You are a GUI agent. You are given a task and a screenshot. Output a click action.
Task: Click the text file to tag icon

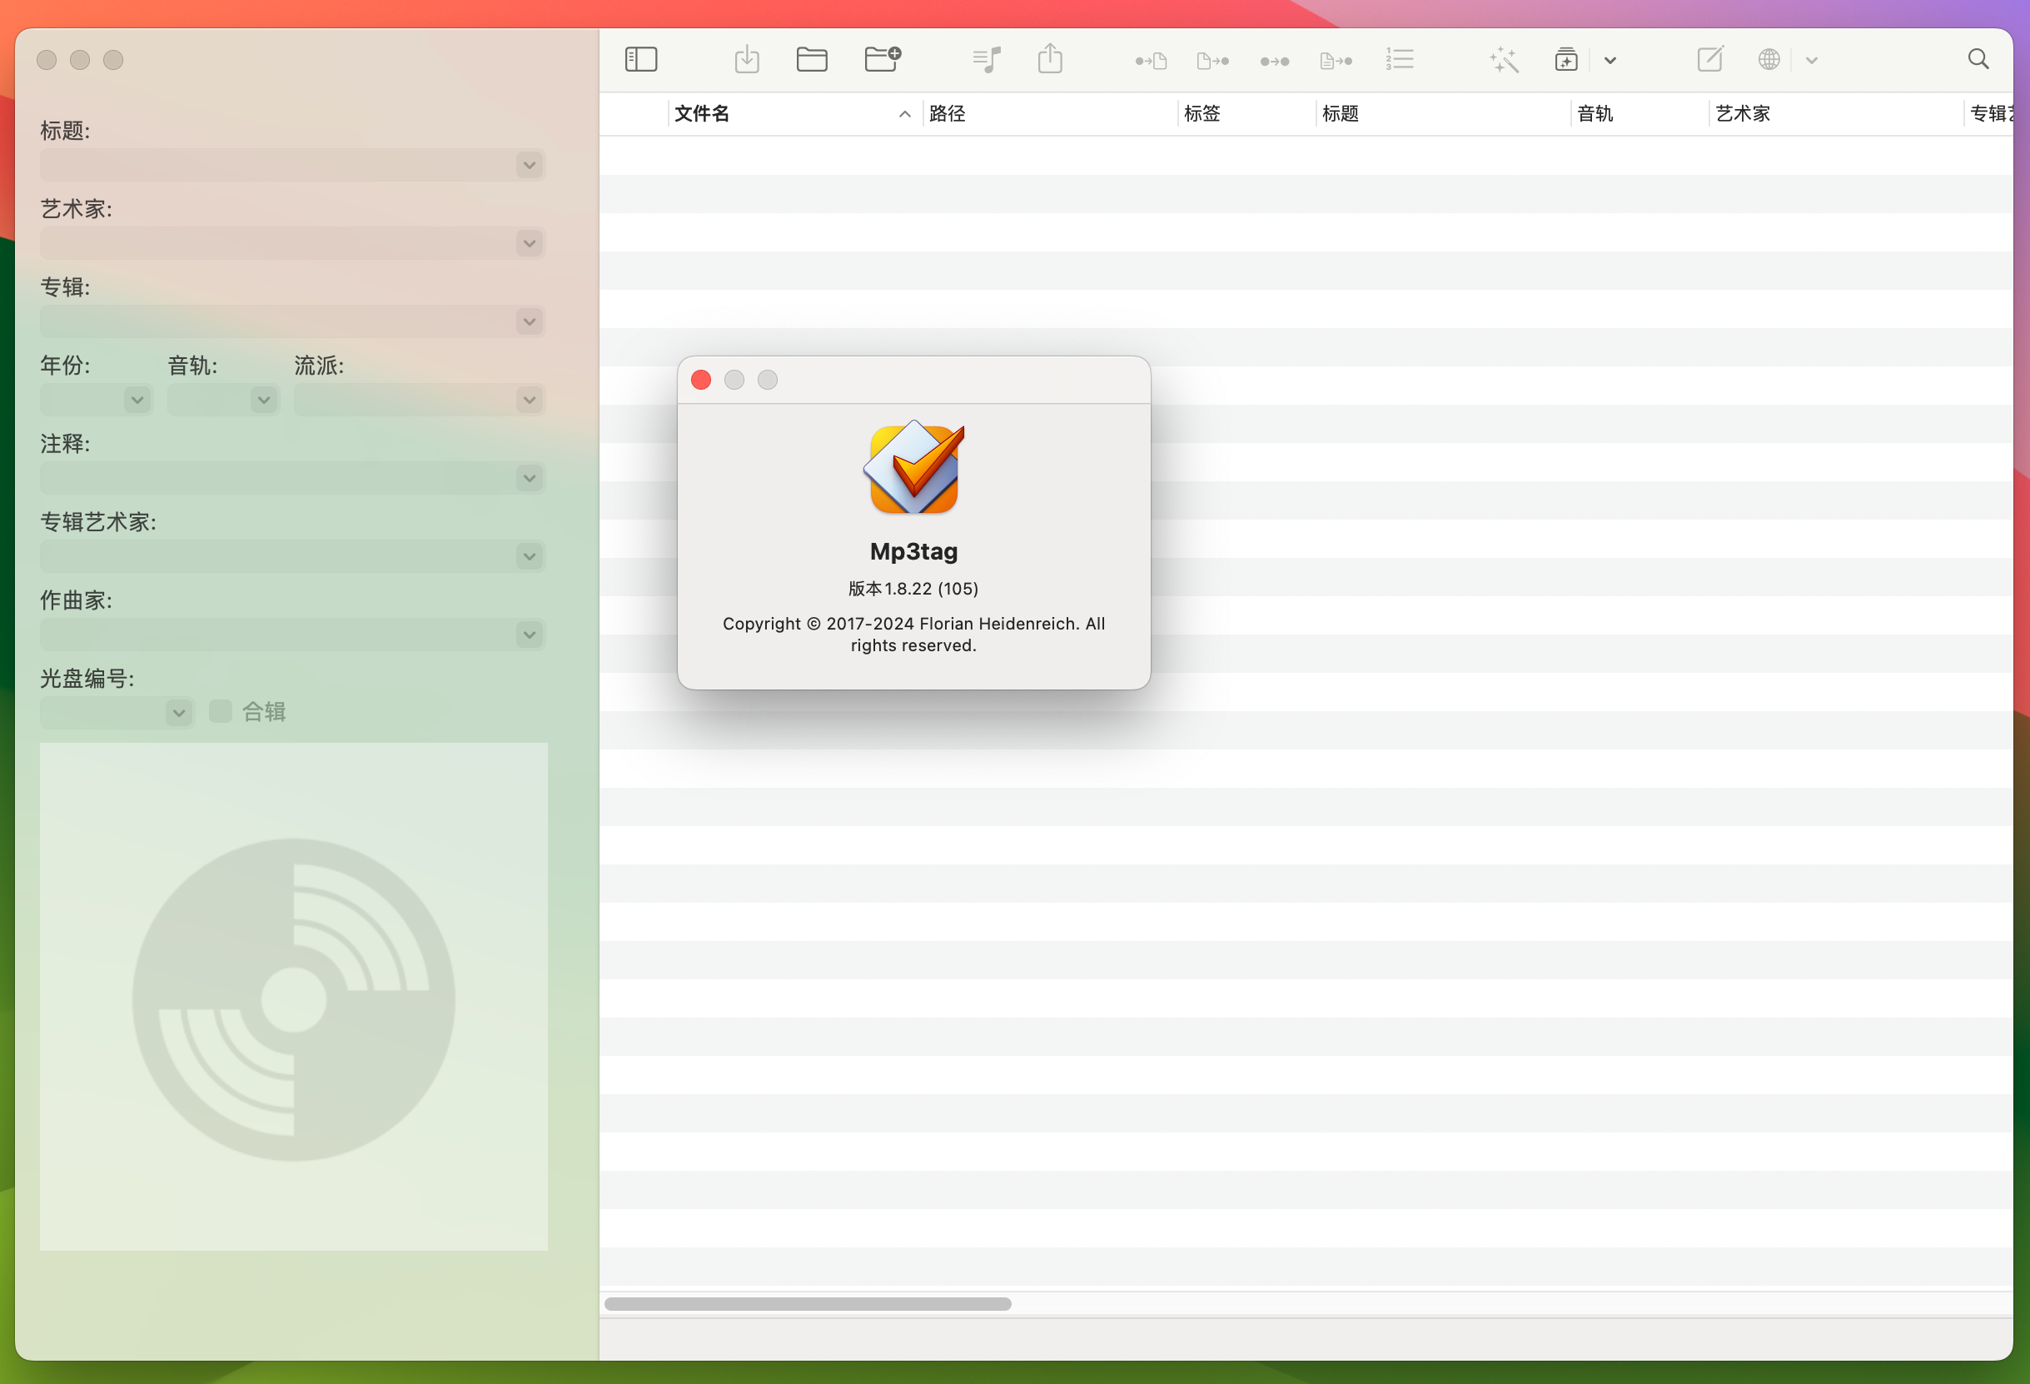pos(1336,60)
